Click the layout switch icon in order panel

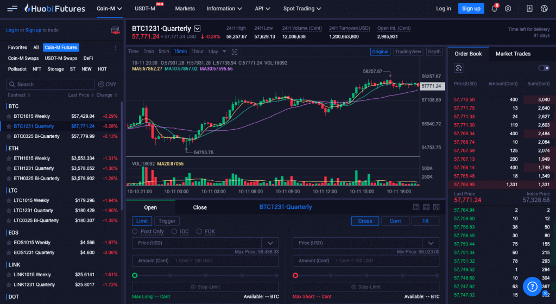437,207
